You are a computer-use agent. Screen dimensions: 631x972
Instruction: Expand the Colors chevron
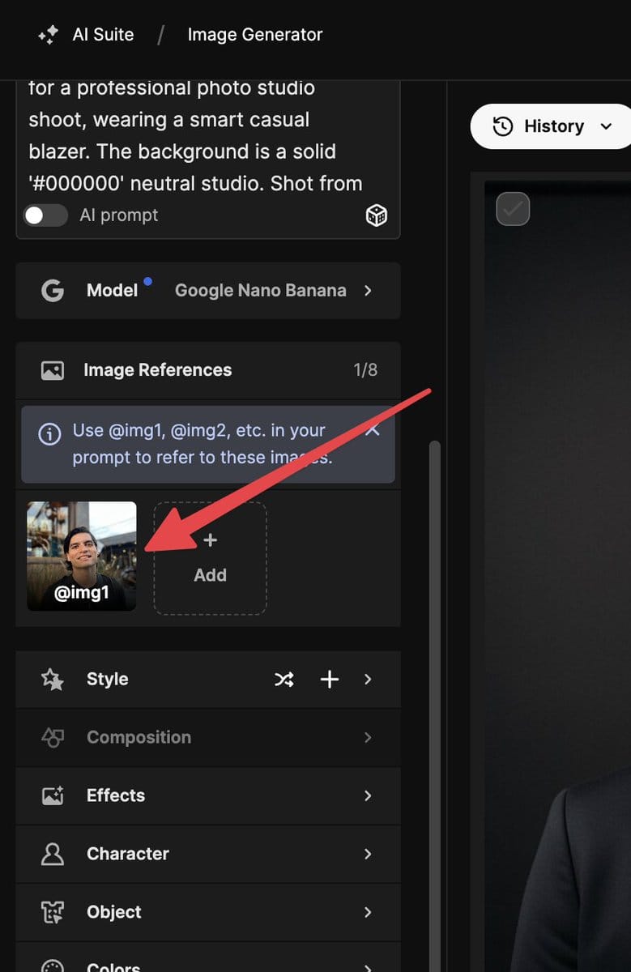[x=368, y=968]
